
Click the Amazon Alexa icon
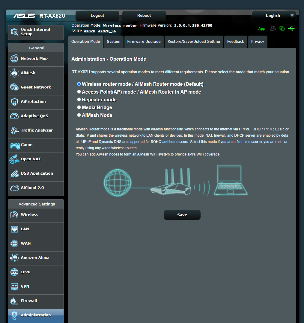[x=14, y=258]
